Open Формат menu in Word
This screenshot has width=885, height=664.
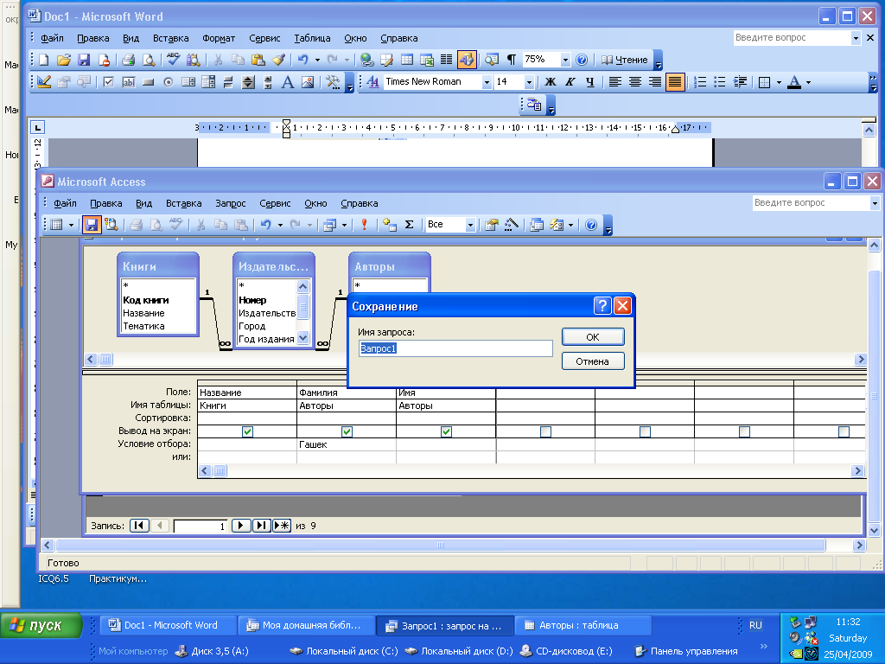(x=219, y=38)
